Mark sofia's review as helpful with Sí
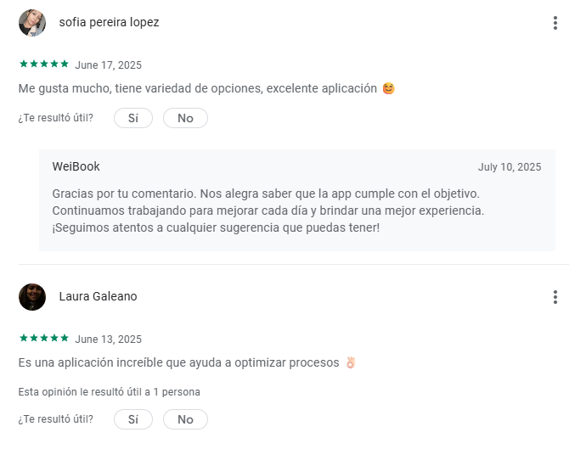Image resolution: width=569 pixels, height=449 pixels. [133, 118]
